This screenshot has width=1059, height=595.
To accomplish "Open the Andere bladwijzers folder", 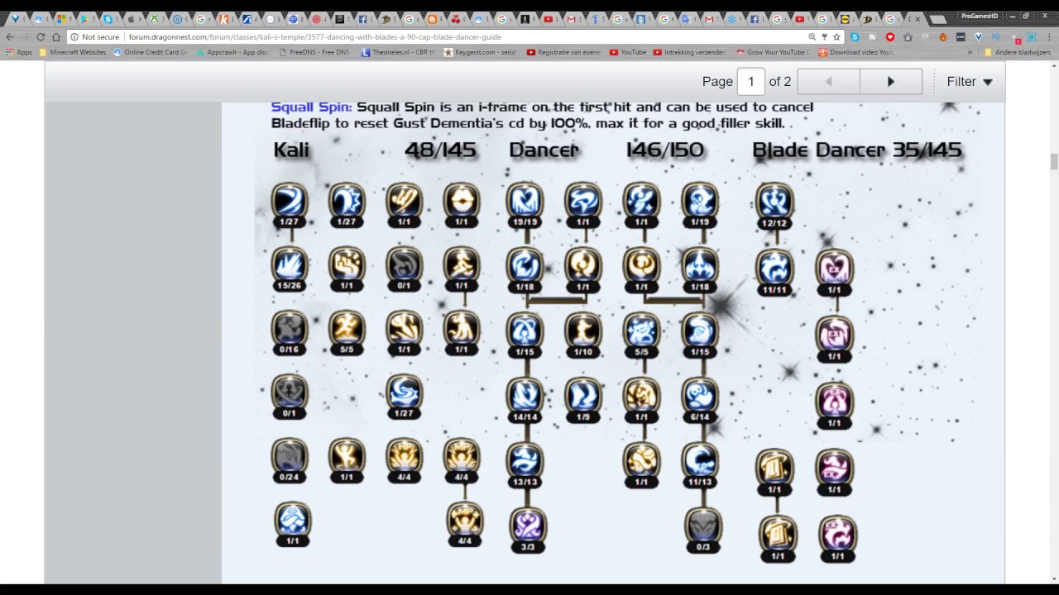I will tap(1018, 52).
